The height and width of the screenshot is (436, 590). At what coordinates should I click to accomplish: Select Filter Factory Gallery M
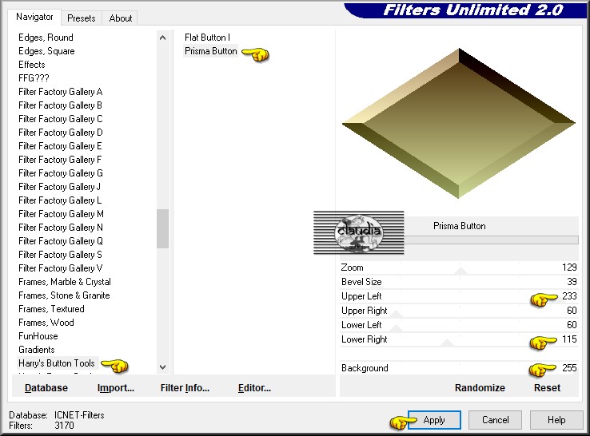(x=61, y=214)
